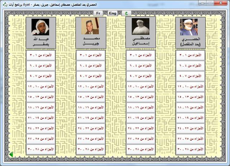230x166 pixels.
Task: Download Al-Husary parts 13-15
Action: pos(190,97)
